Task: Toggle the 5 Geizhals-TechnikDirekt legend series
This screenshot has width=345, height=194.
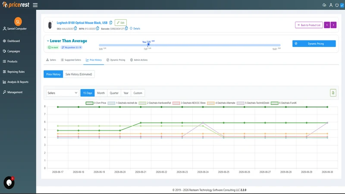Action: point(253,103)
